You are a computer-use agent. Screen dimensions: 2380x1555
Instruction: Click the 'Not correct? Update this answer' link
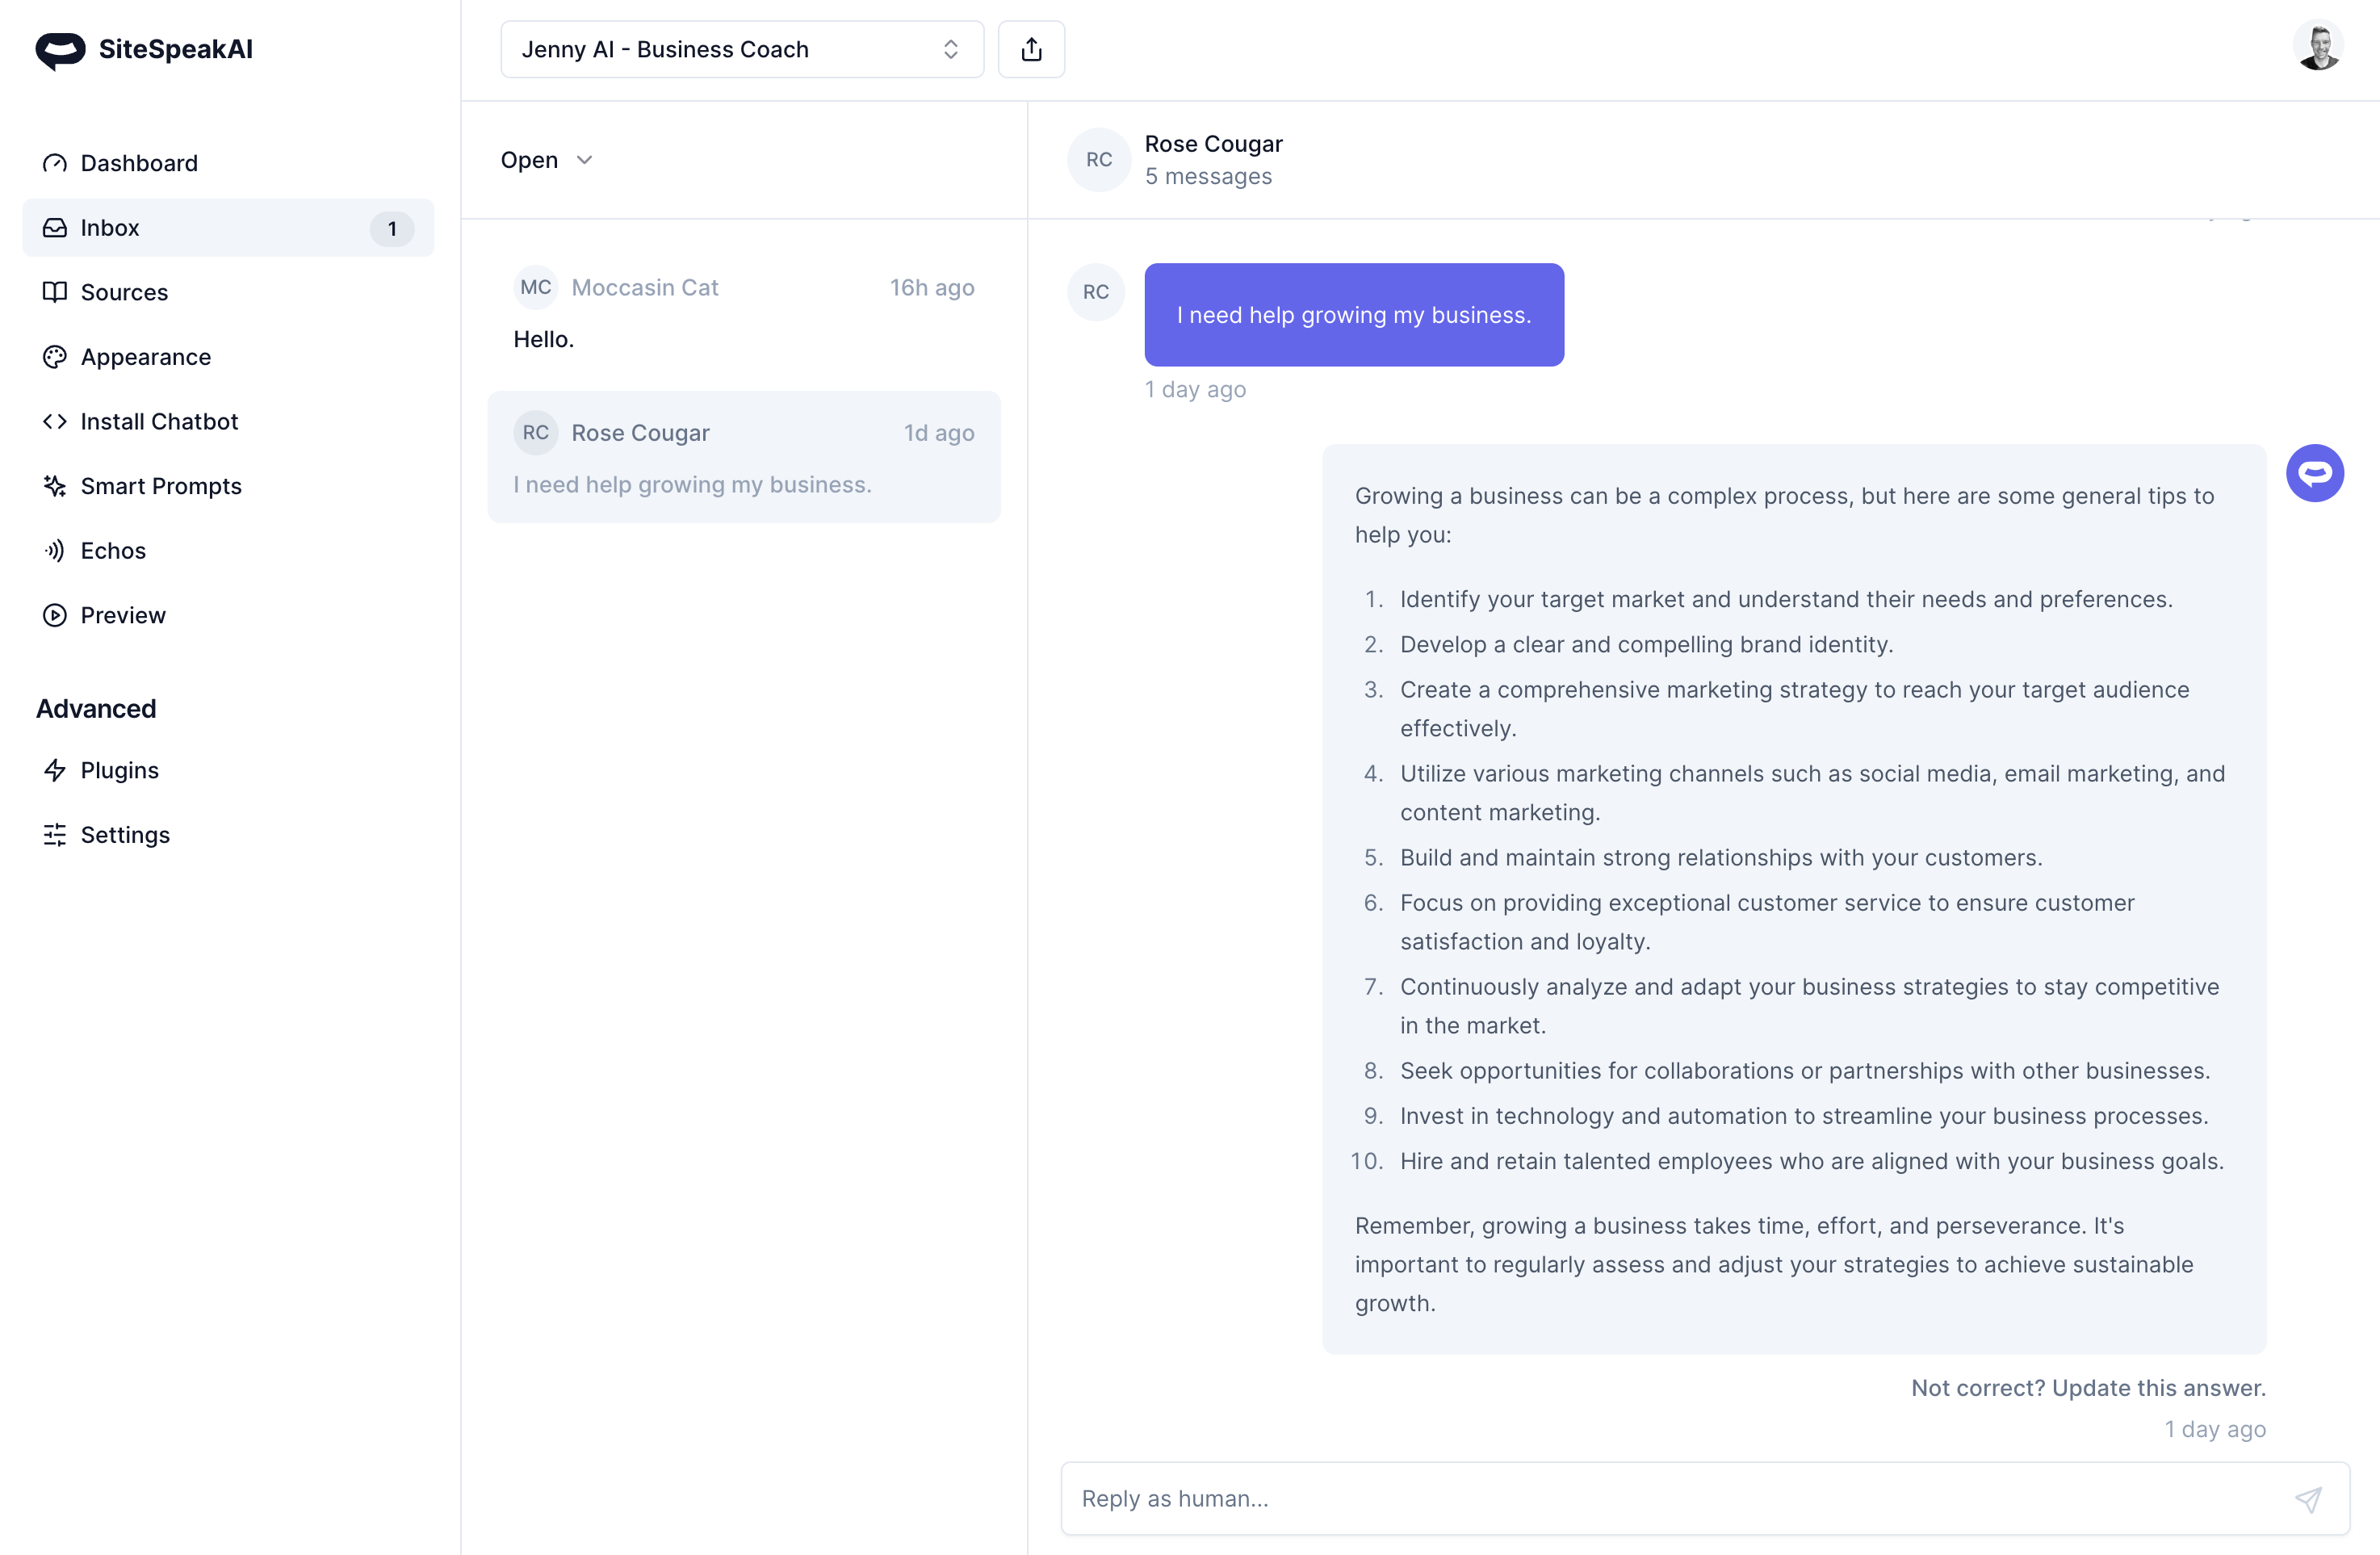[x=2087, y=1387]
